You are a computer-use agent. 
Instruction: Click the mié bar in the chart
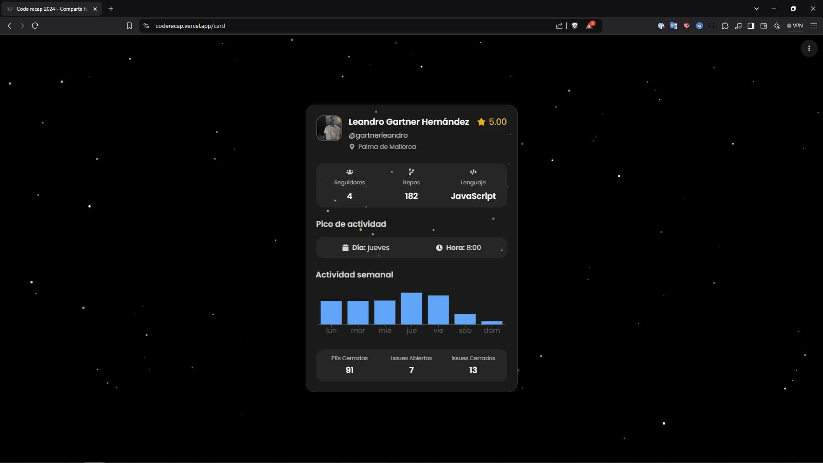coord(384,312)
